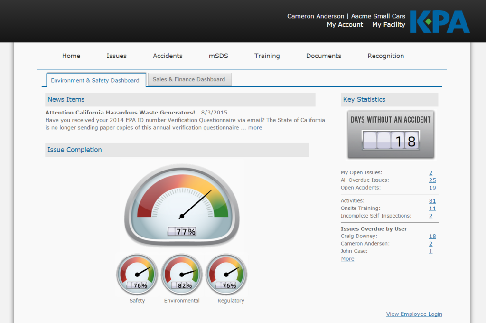
Task: Open the Open Accidents count 19
Action: (x=432, y=188)
